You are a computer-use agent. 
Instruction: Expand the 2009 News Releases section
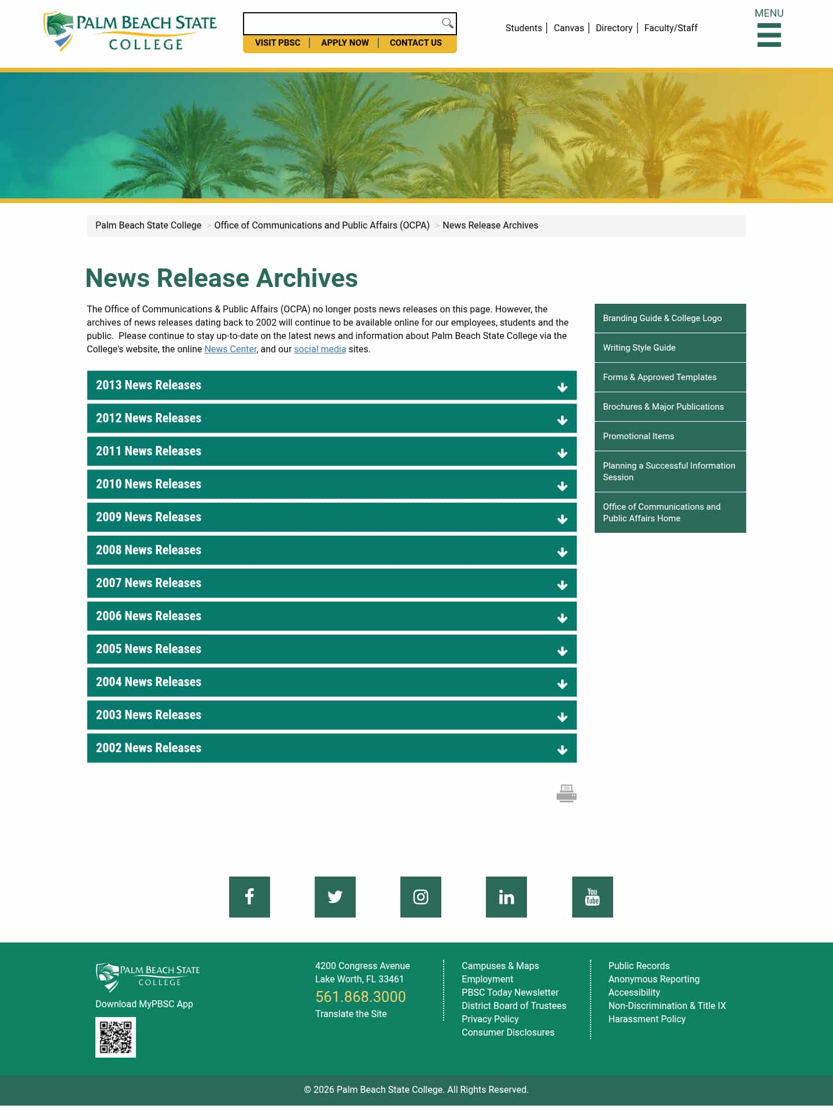point(332,517)
